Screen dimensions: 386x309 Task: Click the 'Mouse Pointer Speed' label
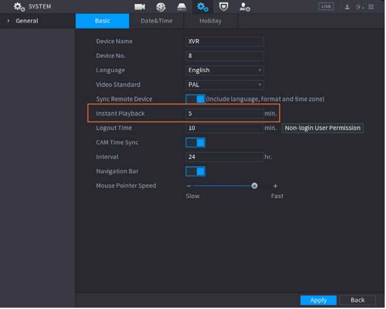point(126,186)
